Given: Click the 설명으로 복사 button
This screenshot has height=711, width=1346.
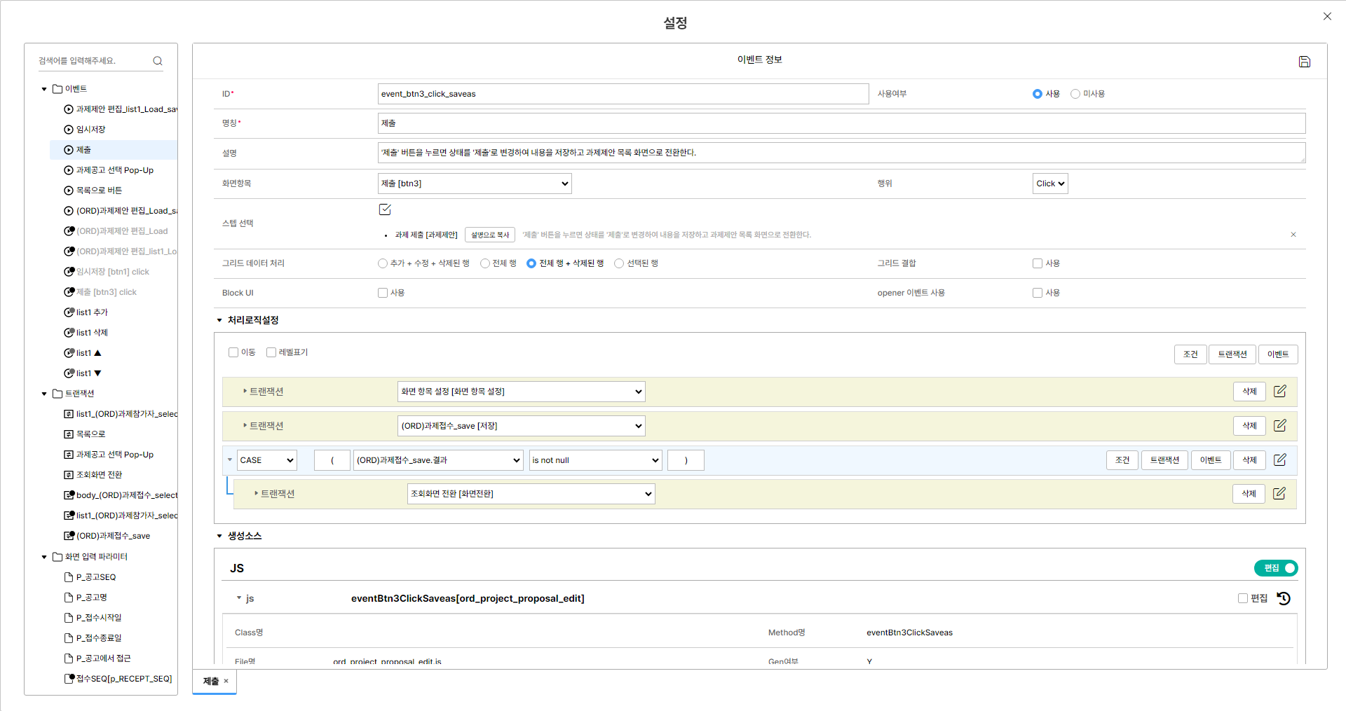Looking at the screenshot, I should click(x=489, y=235).
